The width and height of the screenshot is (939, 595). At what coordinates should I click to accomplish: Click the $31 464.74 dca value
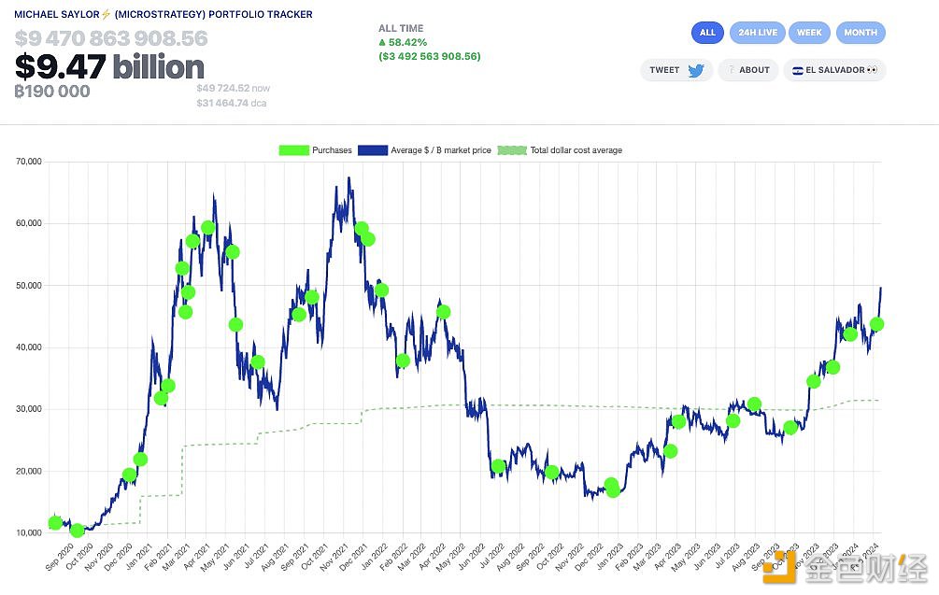point(231,103)
